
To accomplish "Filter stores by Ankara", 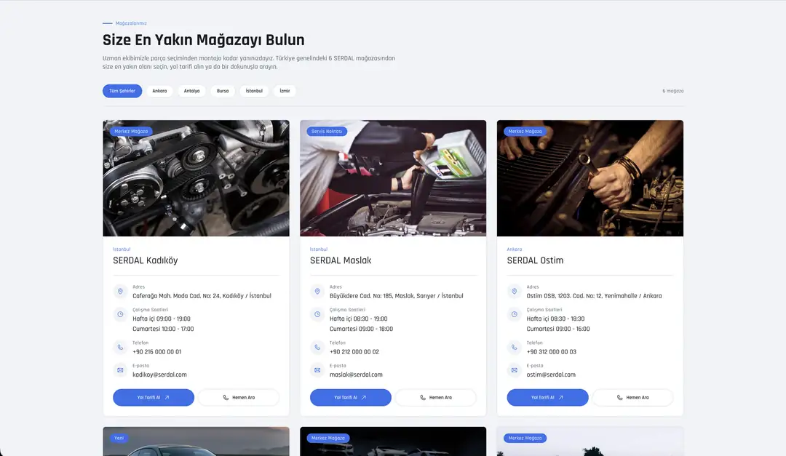I will coord(159,91).
